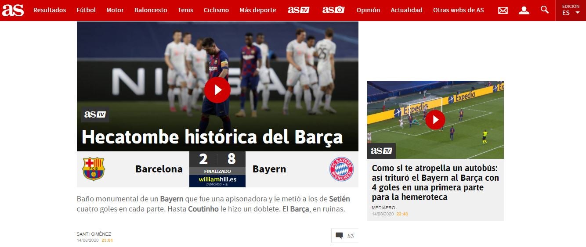Open the user account icon
The width and height of the screenshot is (586, 247).
[x=524, y=10]
